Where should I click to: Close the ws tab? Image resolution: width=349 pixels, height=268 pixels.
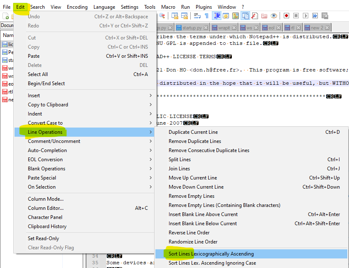point(256,28)
